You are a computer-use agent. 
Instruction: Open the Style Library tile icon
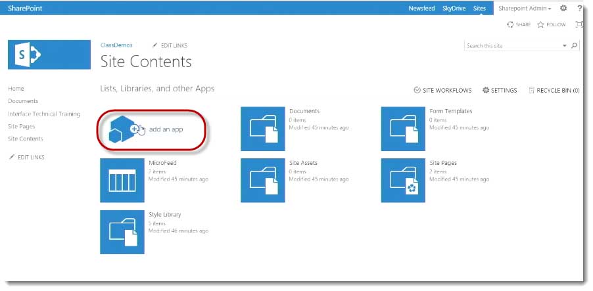[122, 232]
